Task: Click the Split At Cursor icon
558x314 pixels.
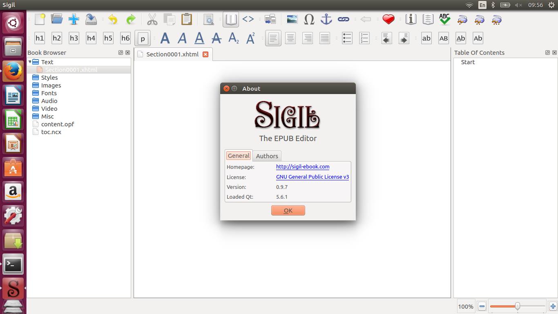Action: [270, 19]
